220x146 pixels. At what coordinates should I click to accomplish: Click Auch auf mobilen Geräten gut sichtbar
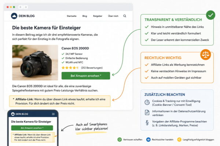[176, 78]
